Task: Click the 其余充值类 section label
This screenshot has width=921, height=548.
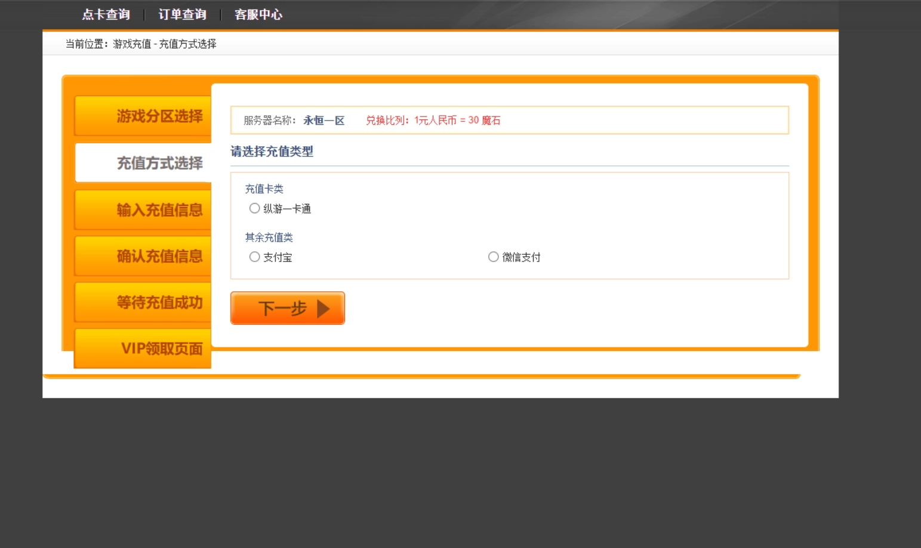Action: (x=268, y=237)
